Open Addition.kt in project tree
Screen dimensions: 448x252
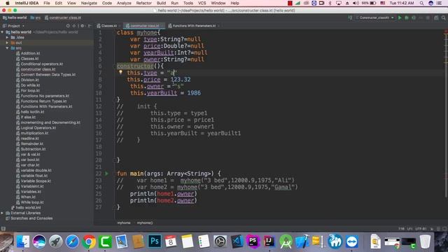(30, 53)
